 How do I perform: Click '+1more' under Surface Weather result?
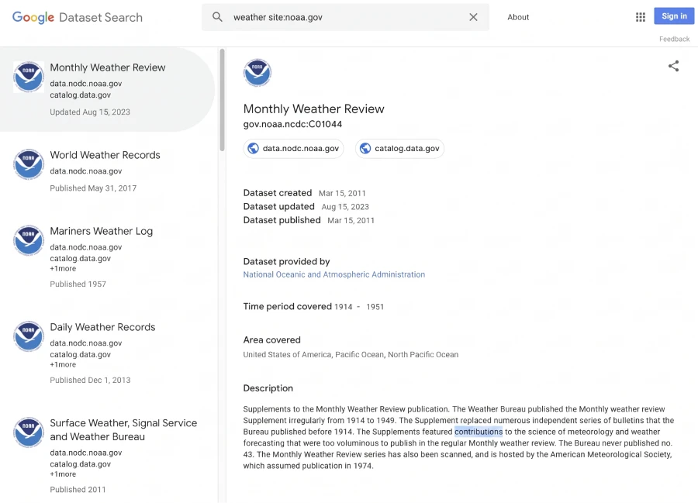(63, 474)
